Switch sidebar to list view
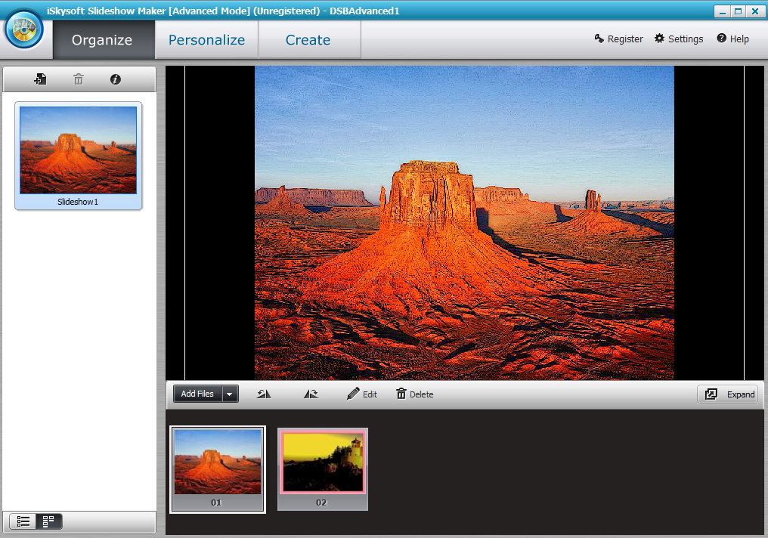 23,521
